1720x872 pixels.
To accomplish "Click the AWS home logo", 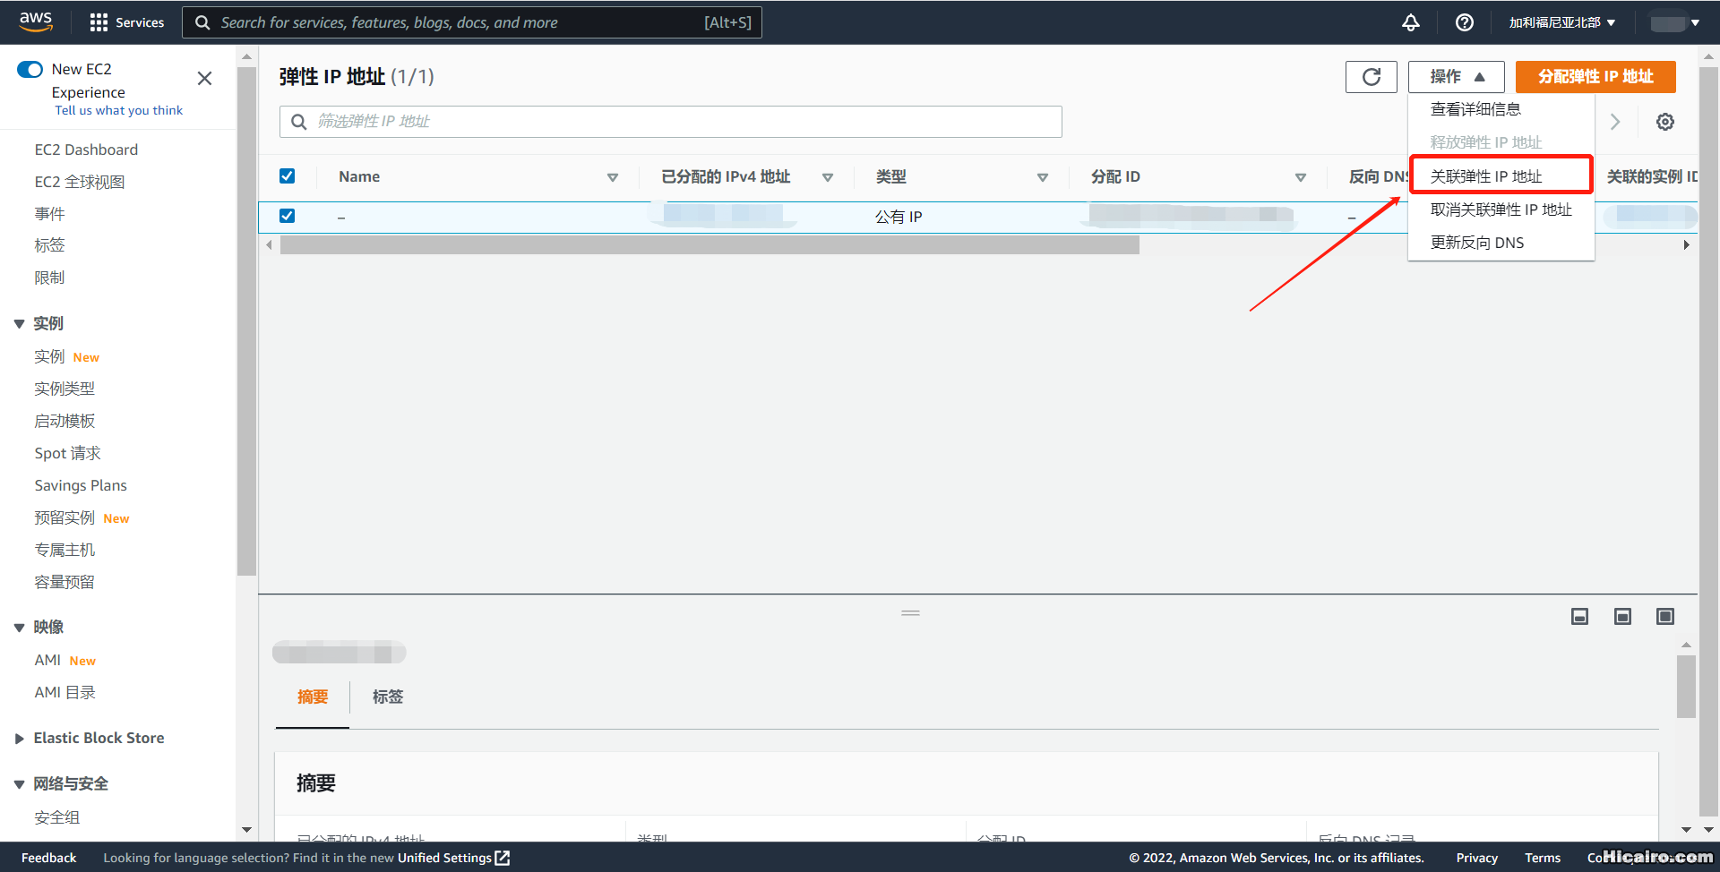I will (x=35, y=21).
